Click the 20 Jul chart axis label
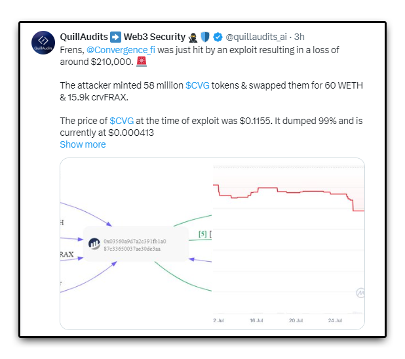The image size is (405, 359). [296, 320]
